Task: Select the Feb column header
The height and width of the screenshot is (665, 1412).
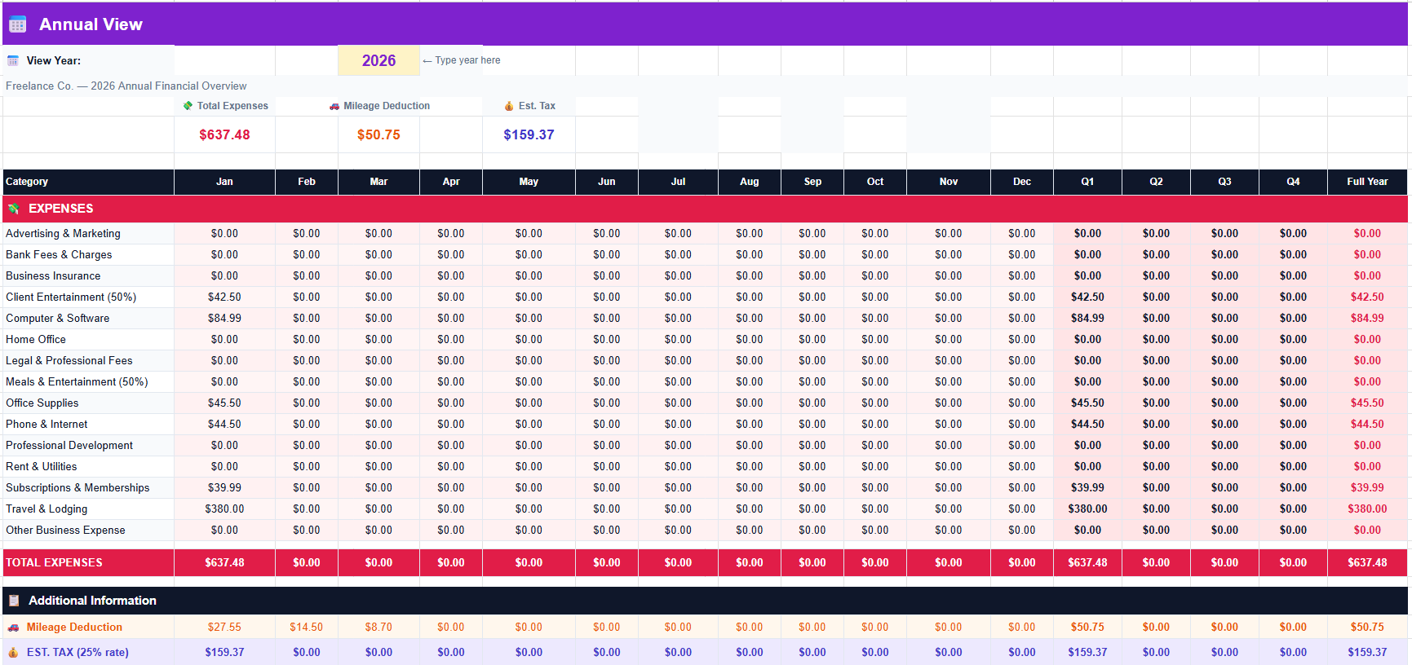Action: tap(307, 182)
